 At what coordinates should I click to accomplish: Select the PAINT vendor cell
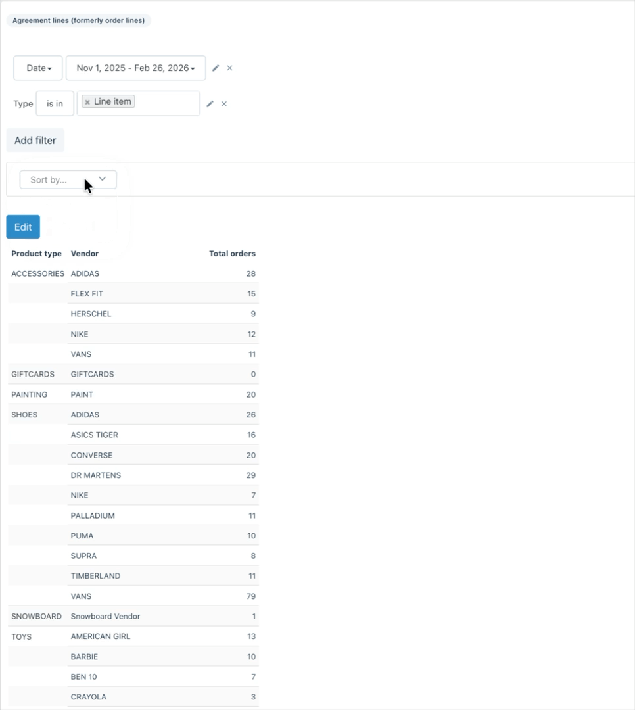point(82,394)
